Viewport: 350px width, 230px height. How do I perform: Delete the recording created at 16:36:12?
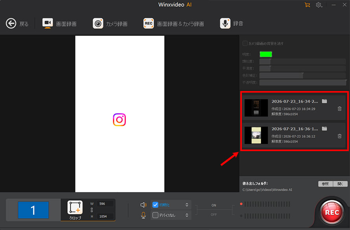[x=339, y=136]
